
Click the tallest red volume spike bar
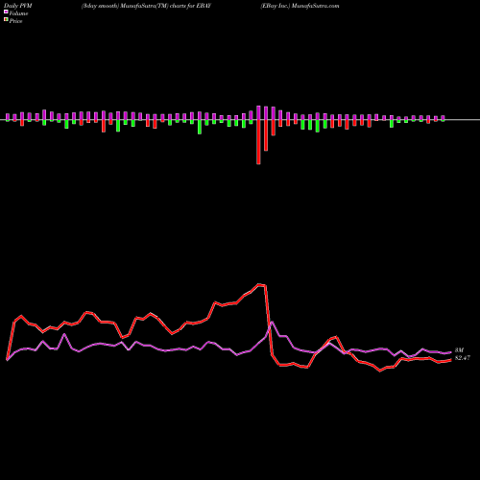coord(258,142)
